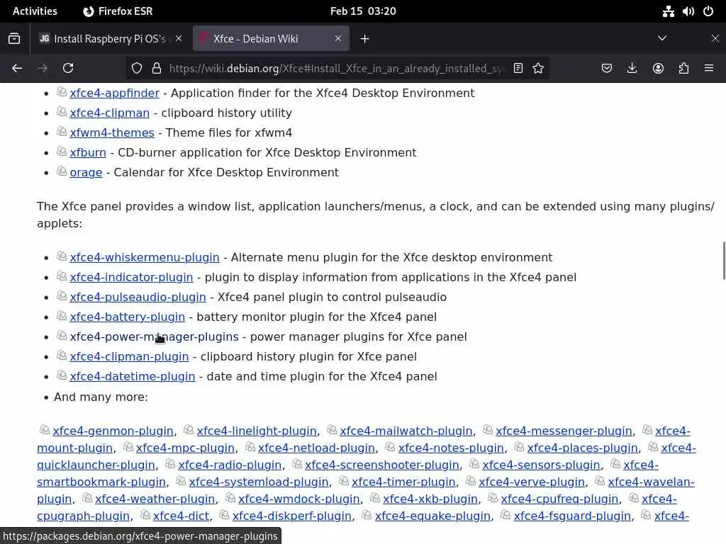
Task: Open xfce4-radio-plugin link
Action: pos(230,465)
